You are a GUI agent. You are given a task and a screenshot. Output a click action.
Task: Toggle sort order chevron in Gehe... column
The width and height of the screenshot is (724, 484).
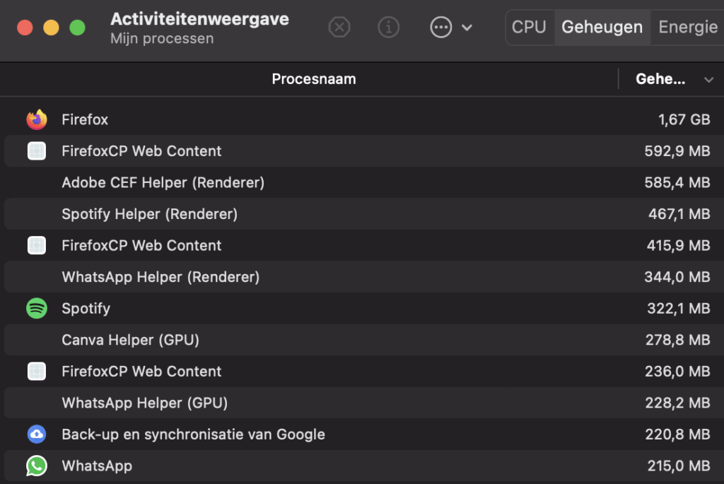708,80
